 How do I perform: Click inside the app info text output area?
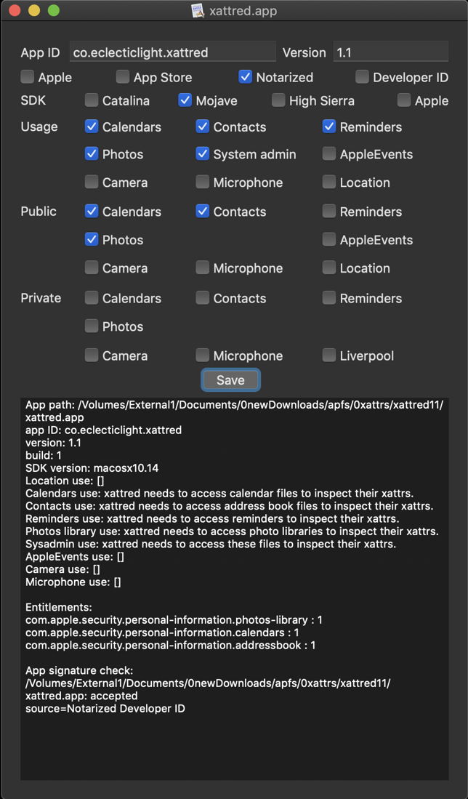coord(234,742)
